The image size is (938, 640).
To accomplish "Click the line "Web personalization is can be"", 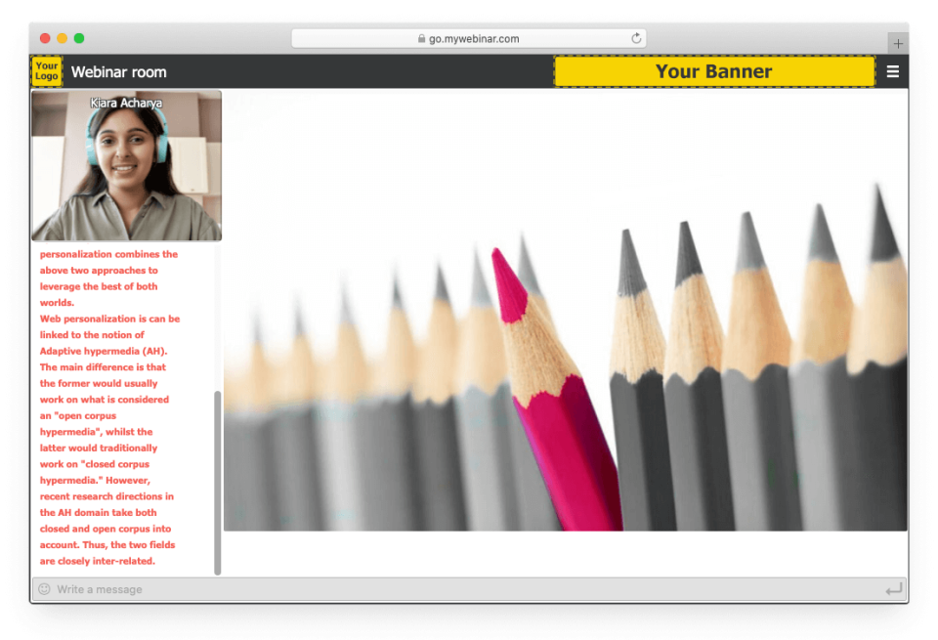I will tap(110, 319).
